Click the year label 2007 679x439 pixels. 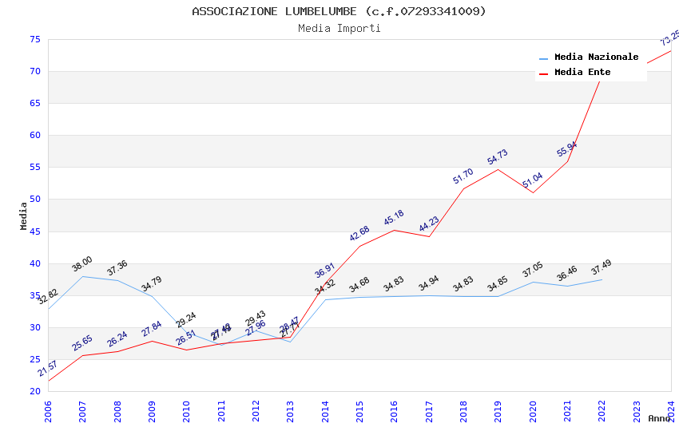click(x=83, y=411)
